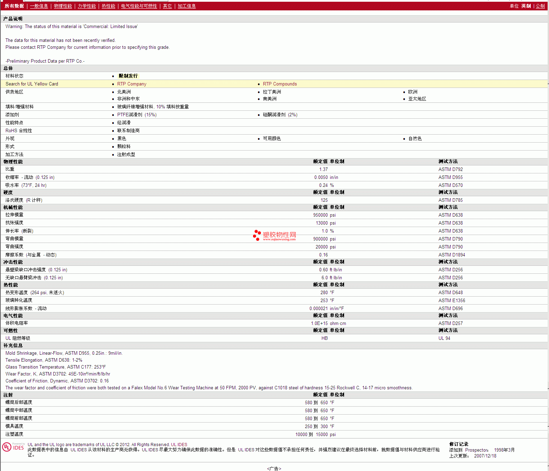Switch to the 物理性能 tab

click(x=63, y=6)
